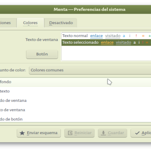
Task: Click the orange 'enlace' link in Texto seleccionado
Action: pyautogui.click(x=107, y=43)
